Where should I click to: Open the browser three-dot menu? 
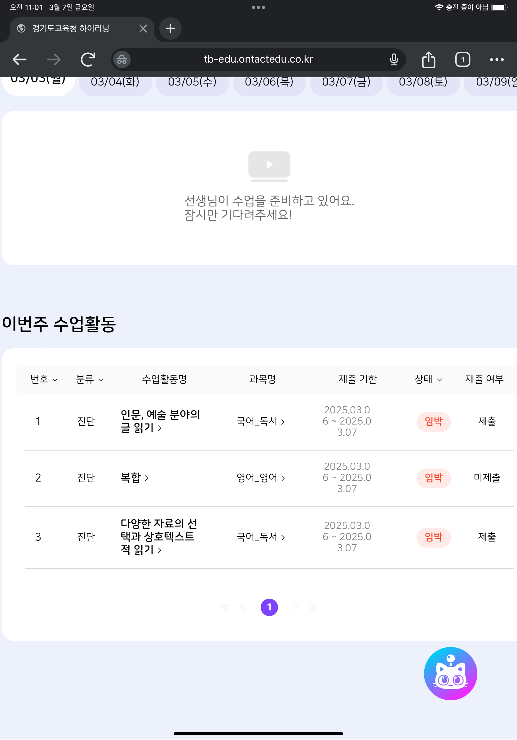coord(496,59)
